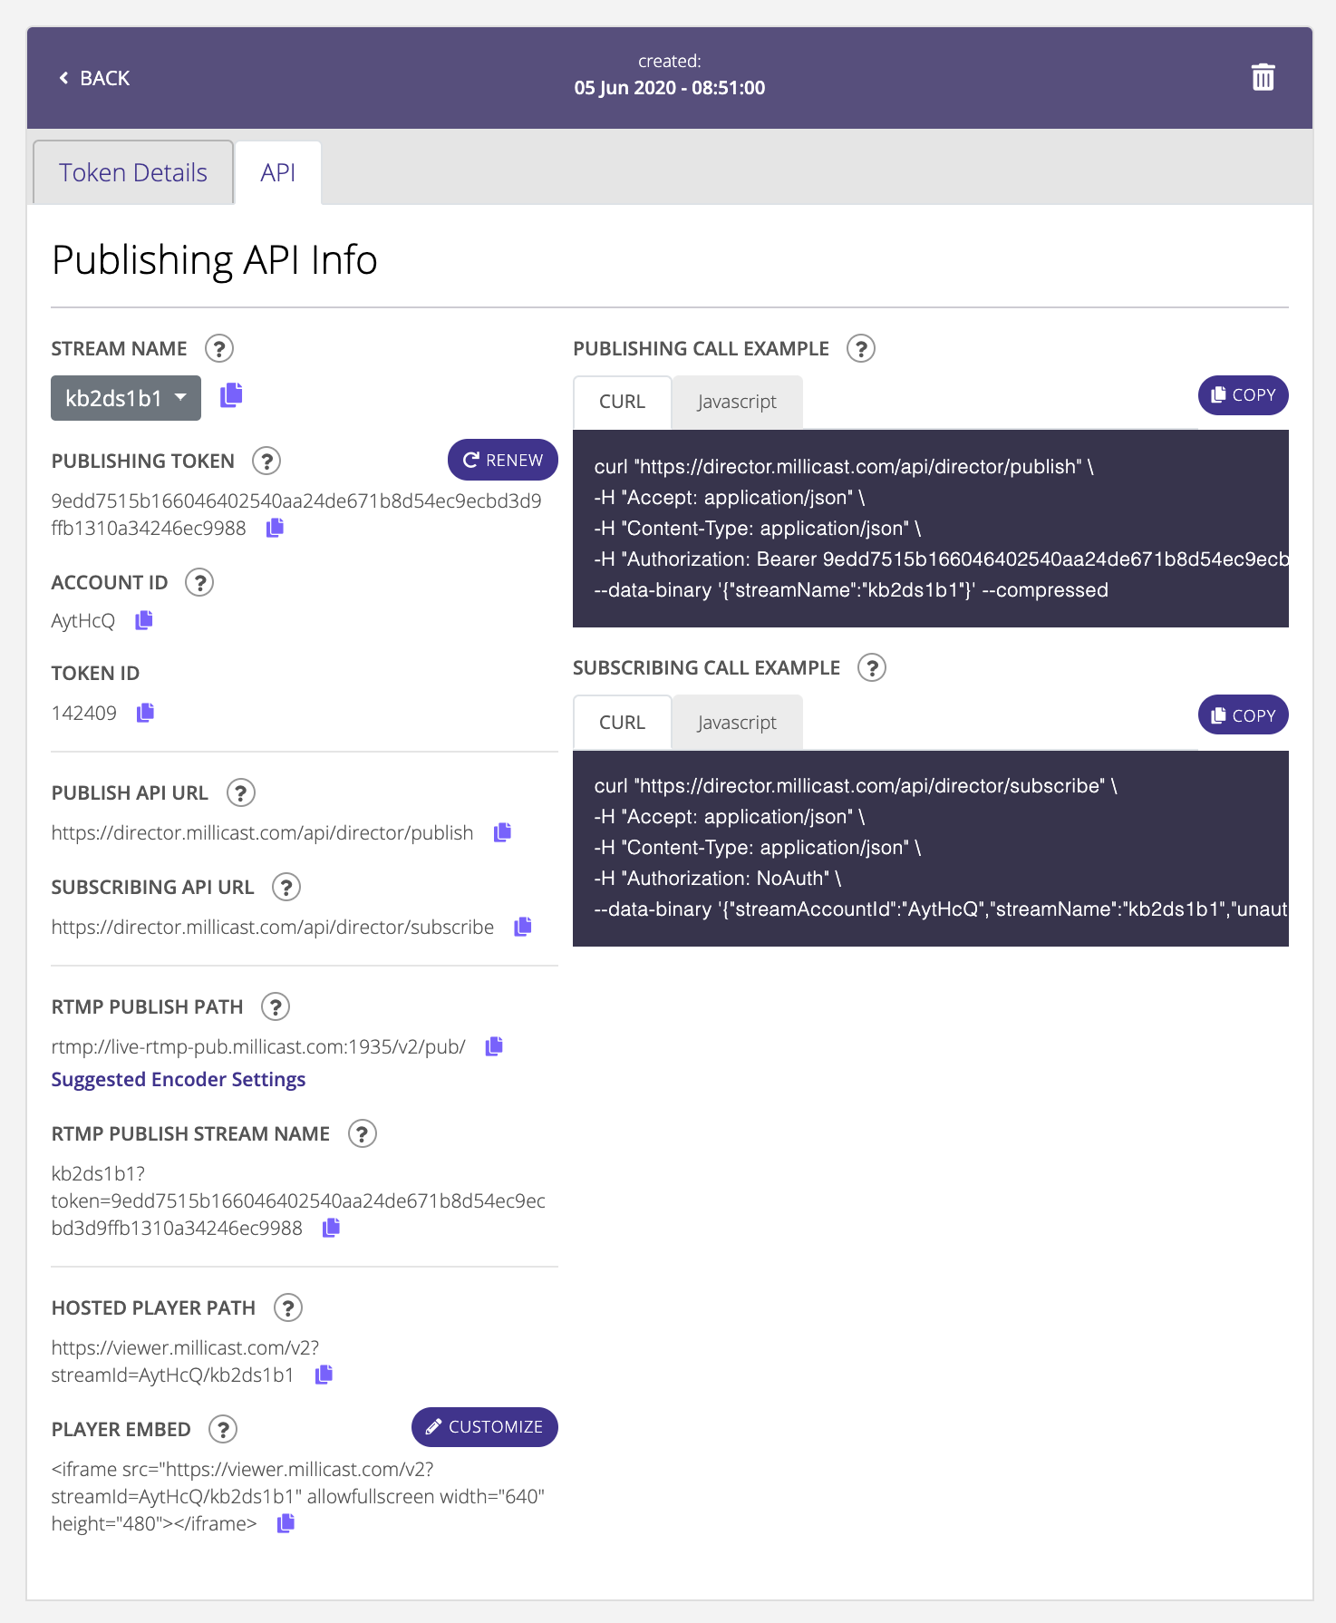The width and height of the screenshot is (1336, 1623).
Task: Show help for Account ID
Action: point(199,582)
